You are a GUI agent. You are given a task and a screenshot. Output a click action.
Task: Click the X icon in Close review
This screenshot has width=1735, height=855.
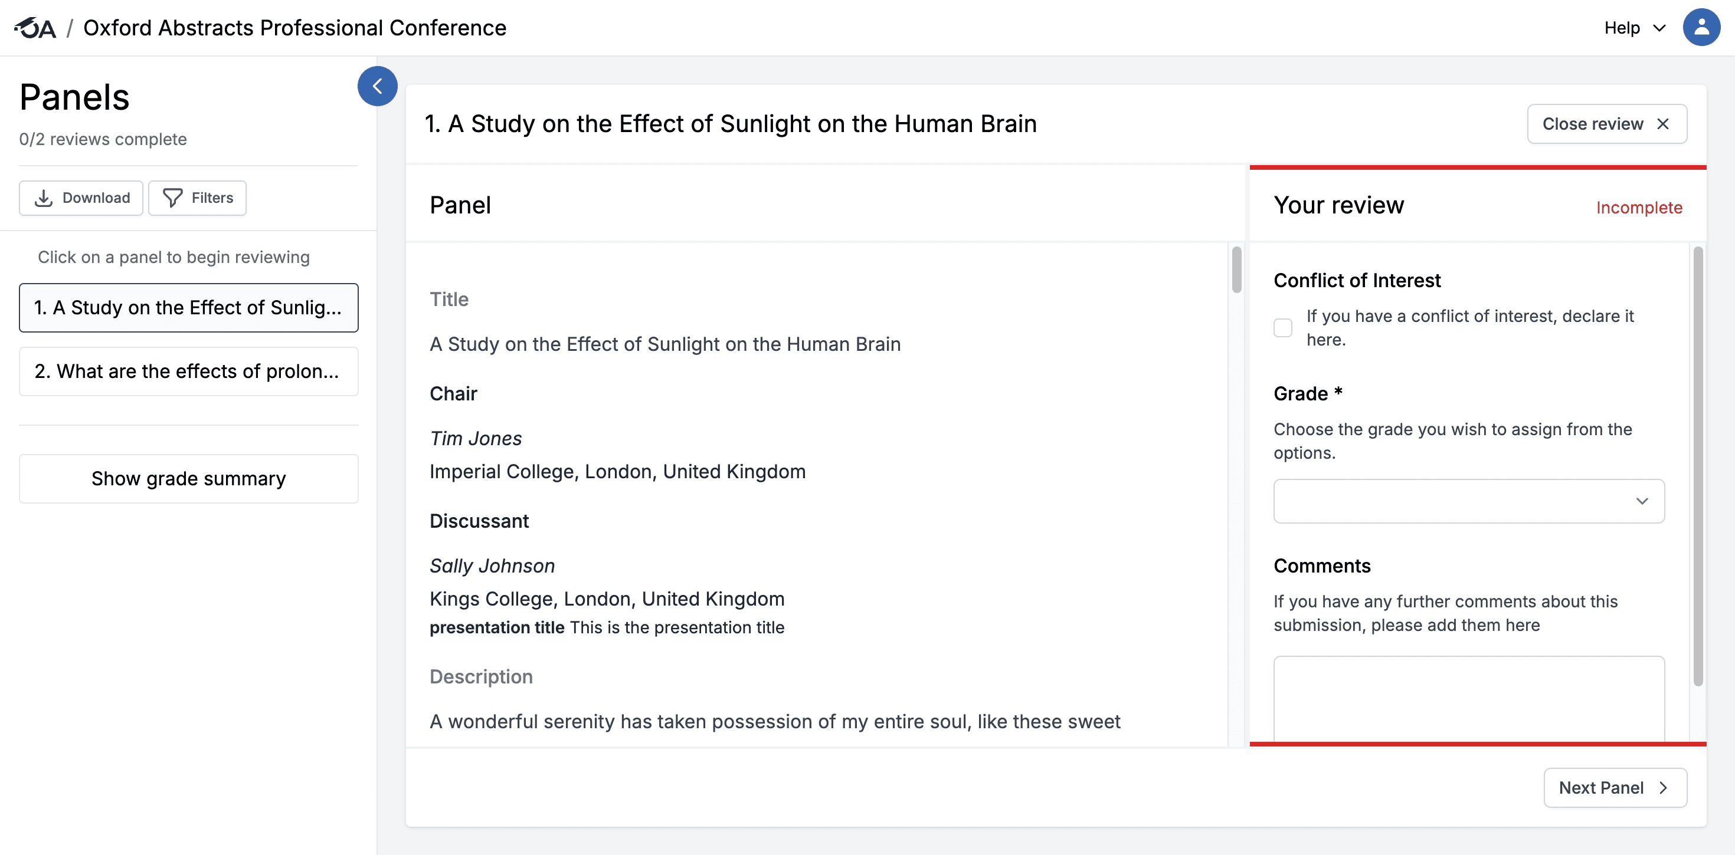[x=1663, y=124]
